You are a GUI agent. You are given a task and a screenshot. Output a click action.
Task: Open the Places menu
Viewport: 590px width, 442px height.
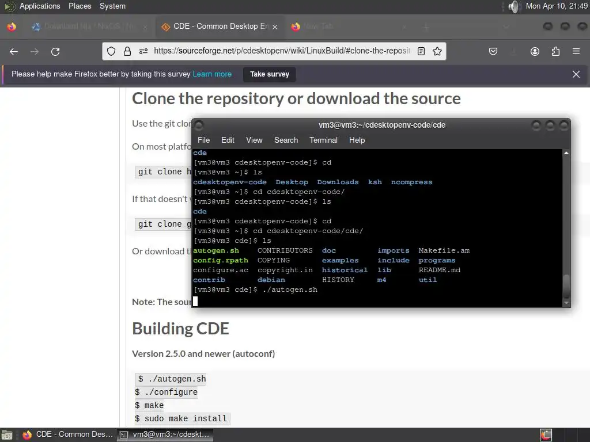[x=80, y=6]
